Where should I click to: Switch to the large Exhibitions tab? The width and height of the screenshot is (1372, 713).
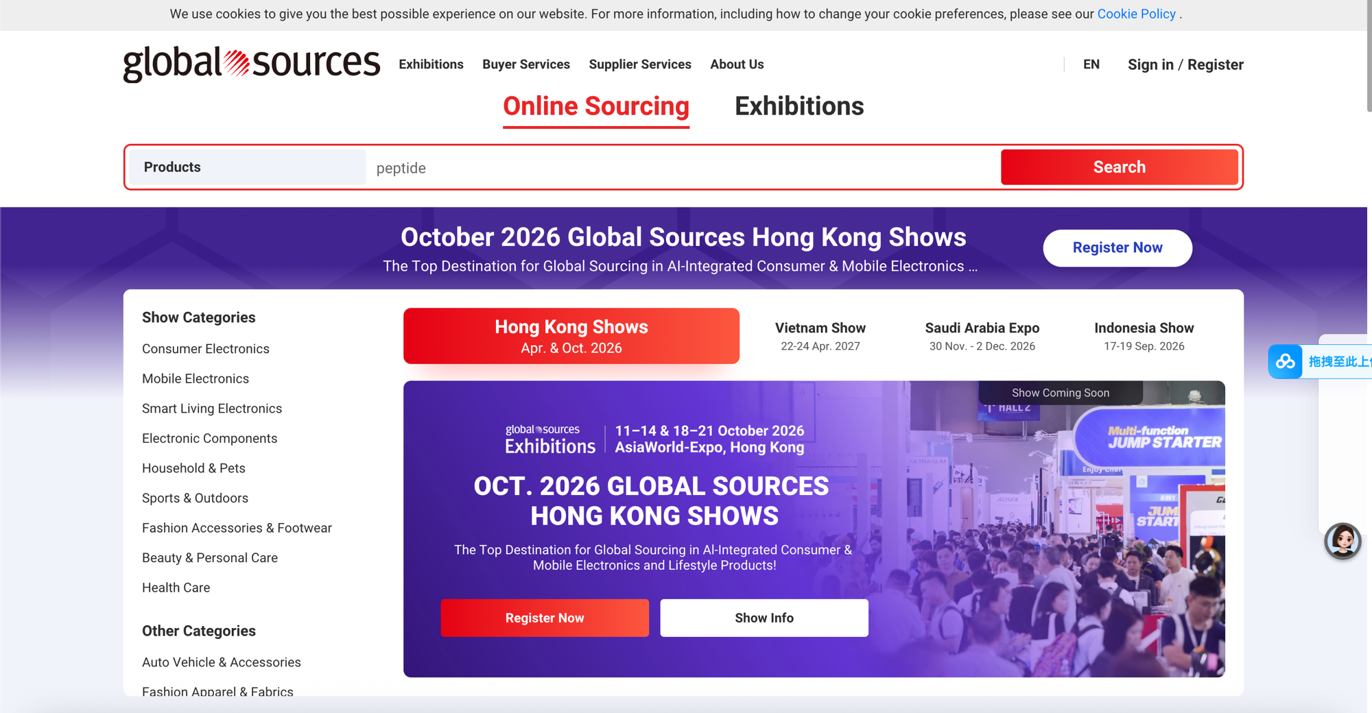coord(799,106)
